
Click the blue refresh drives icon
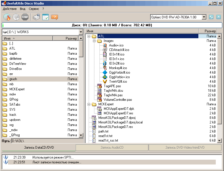pyautogui.click(x=211, y=17)
